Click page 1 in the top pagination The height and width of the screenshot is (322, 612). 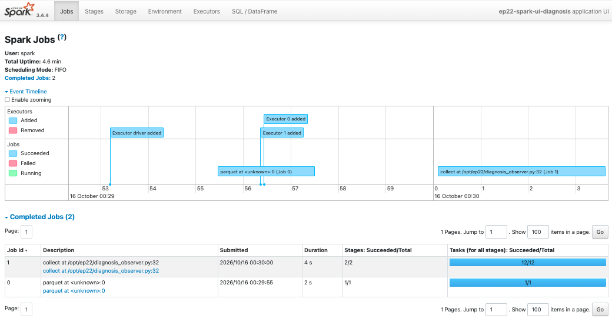(26, 232)
